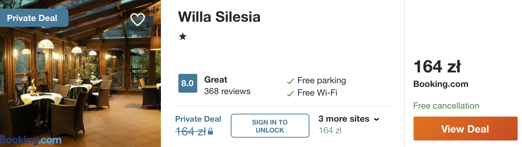Click the Booking.com logo on the photo
The image size is (522, 147).
(31, 140)
